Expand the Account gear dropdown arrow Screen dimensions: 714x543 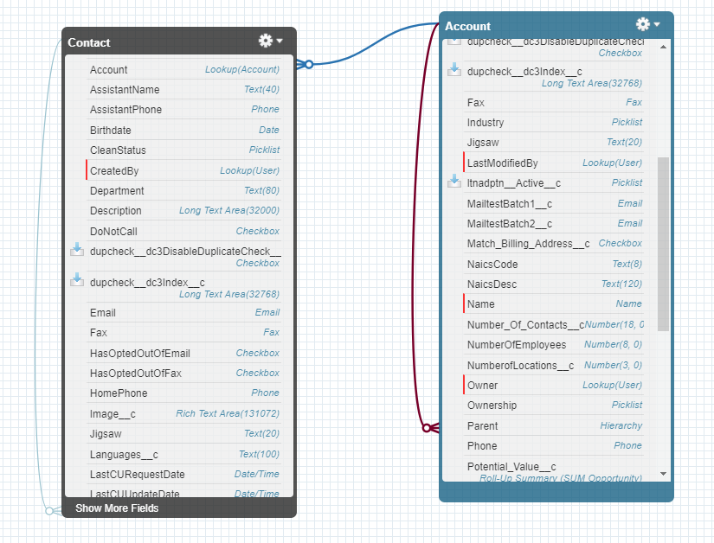[657, 24]
